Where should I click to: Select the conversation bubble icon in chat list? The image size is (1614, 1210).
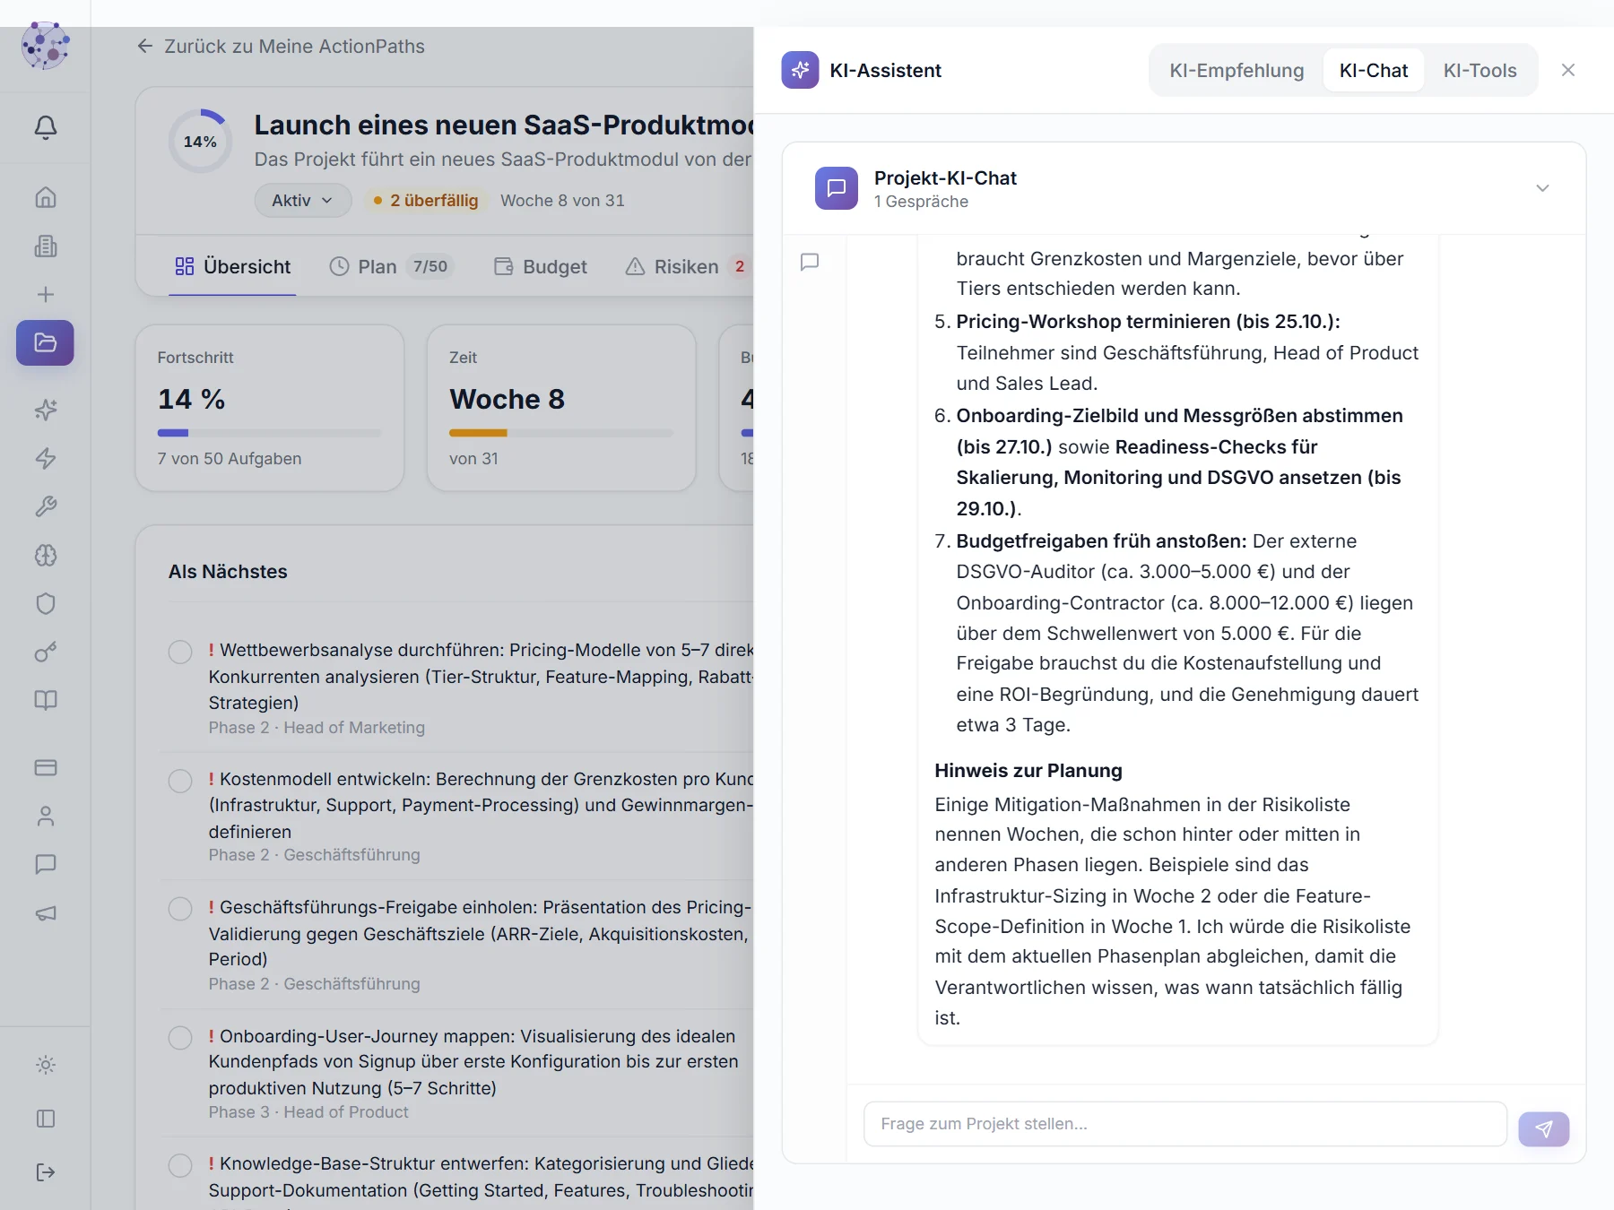810,262
